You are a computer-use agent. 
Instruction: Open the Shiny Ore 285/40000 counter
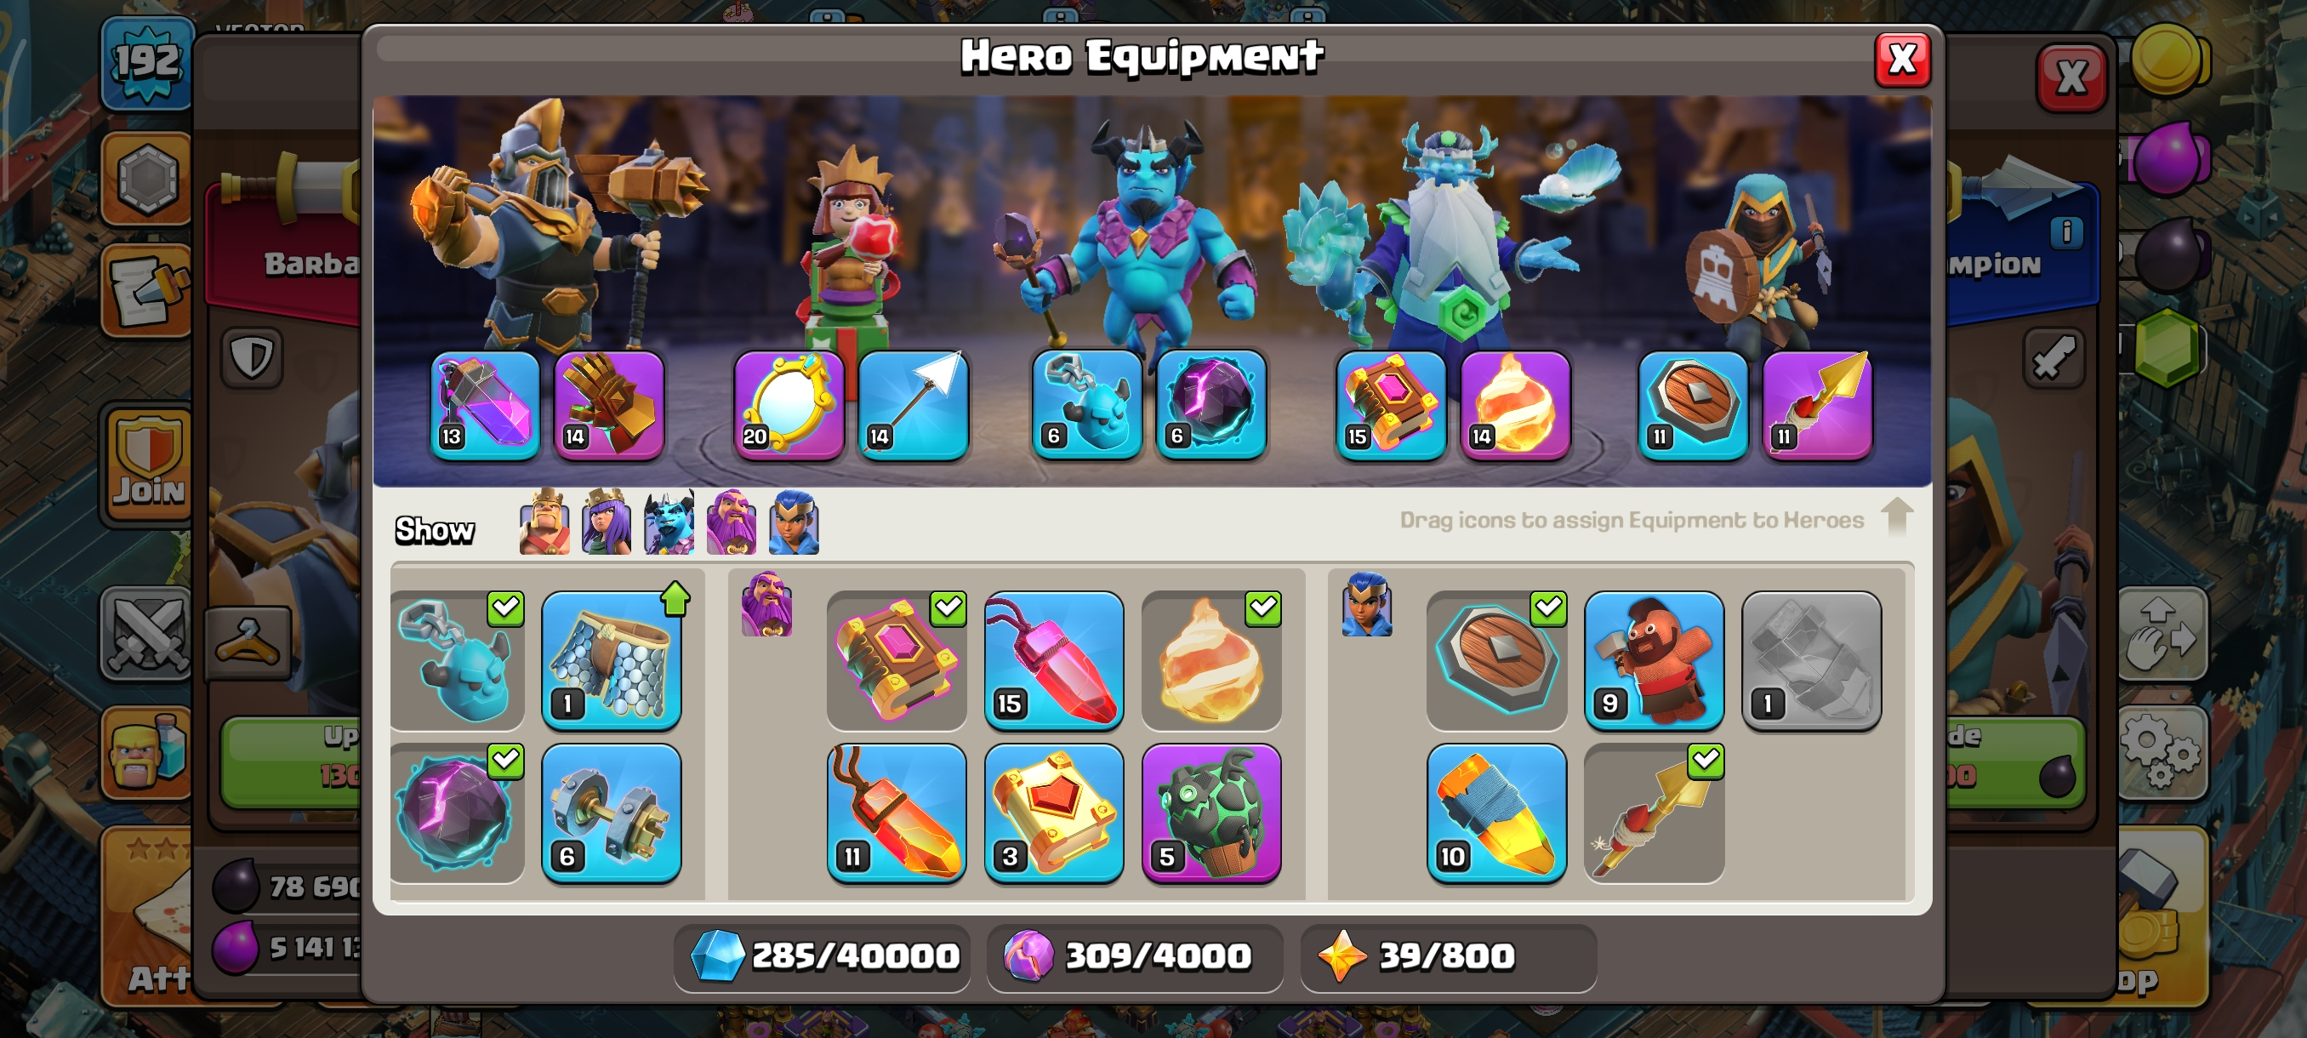pyautogui.click(x=822, y=956)
